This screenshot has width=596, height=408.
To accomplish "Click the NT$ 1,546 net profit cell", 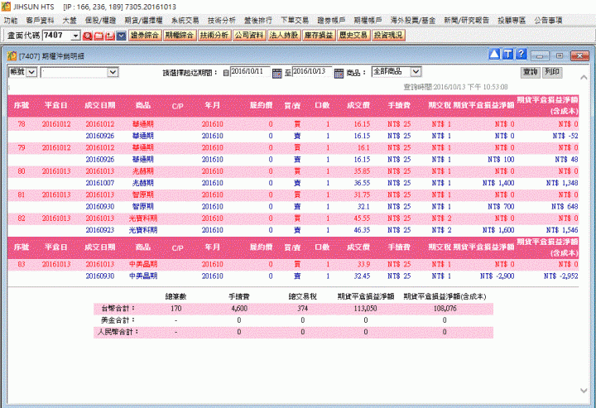I will pos(562,230).
